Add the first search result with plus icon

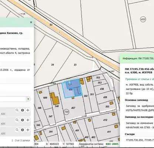[28, 110]
